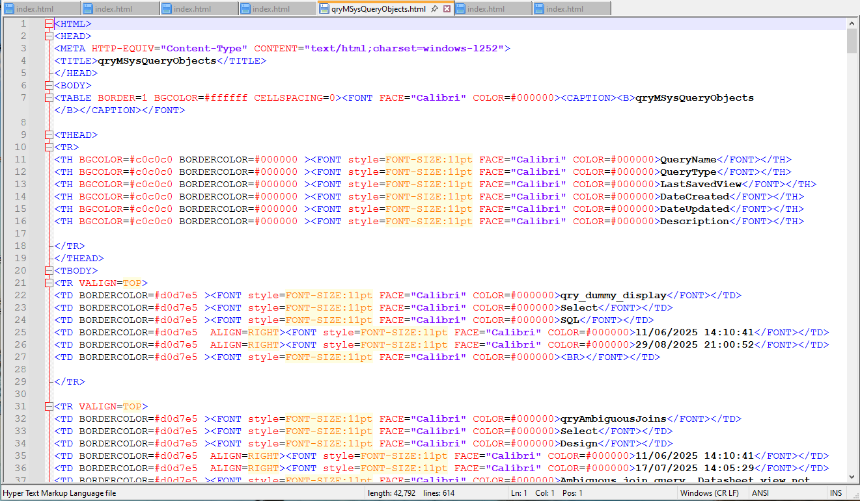Viewport: 860px width, 501px height.
Task: Switch to the index.html tab right of the active tab
Action: pyautogui.click(x=493, y=9)
